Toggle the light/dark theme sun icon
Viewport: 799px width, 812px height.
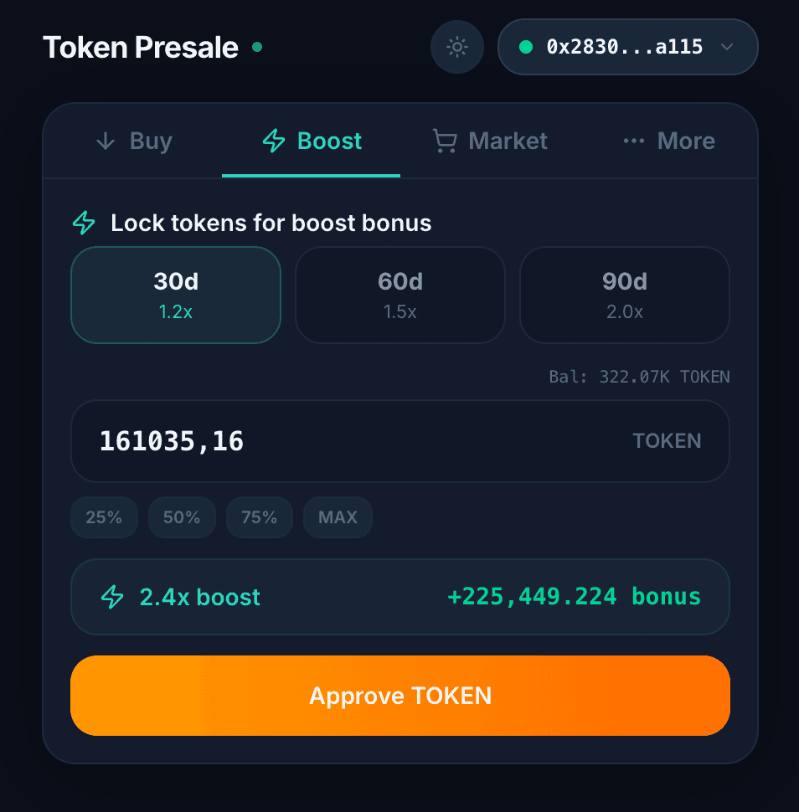click(x=457, y=47)
